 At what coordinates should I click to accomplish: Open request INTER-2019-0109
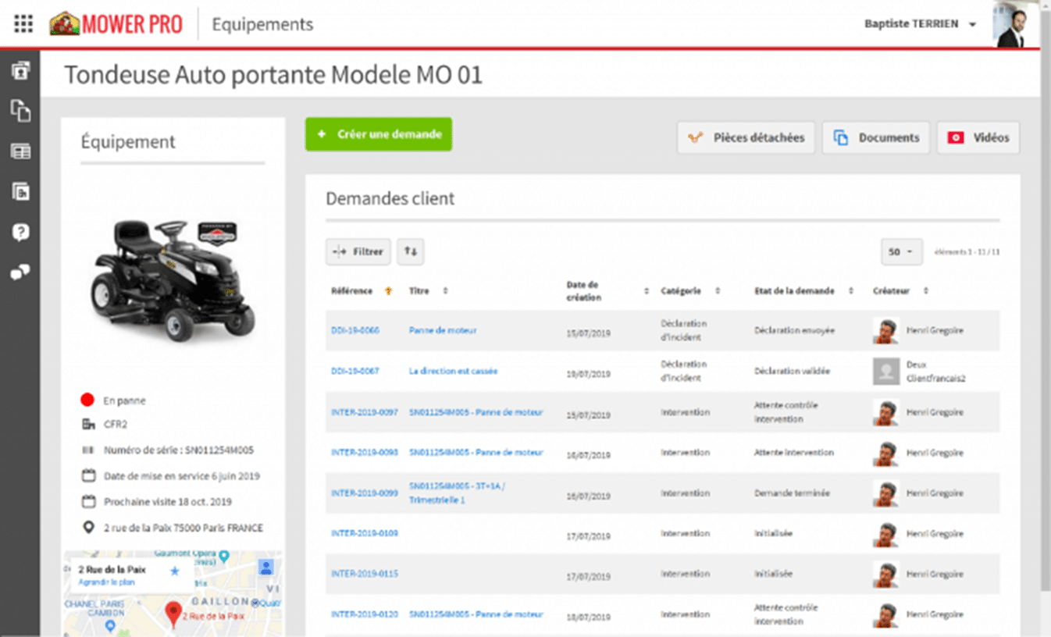tap(365, 533)
